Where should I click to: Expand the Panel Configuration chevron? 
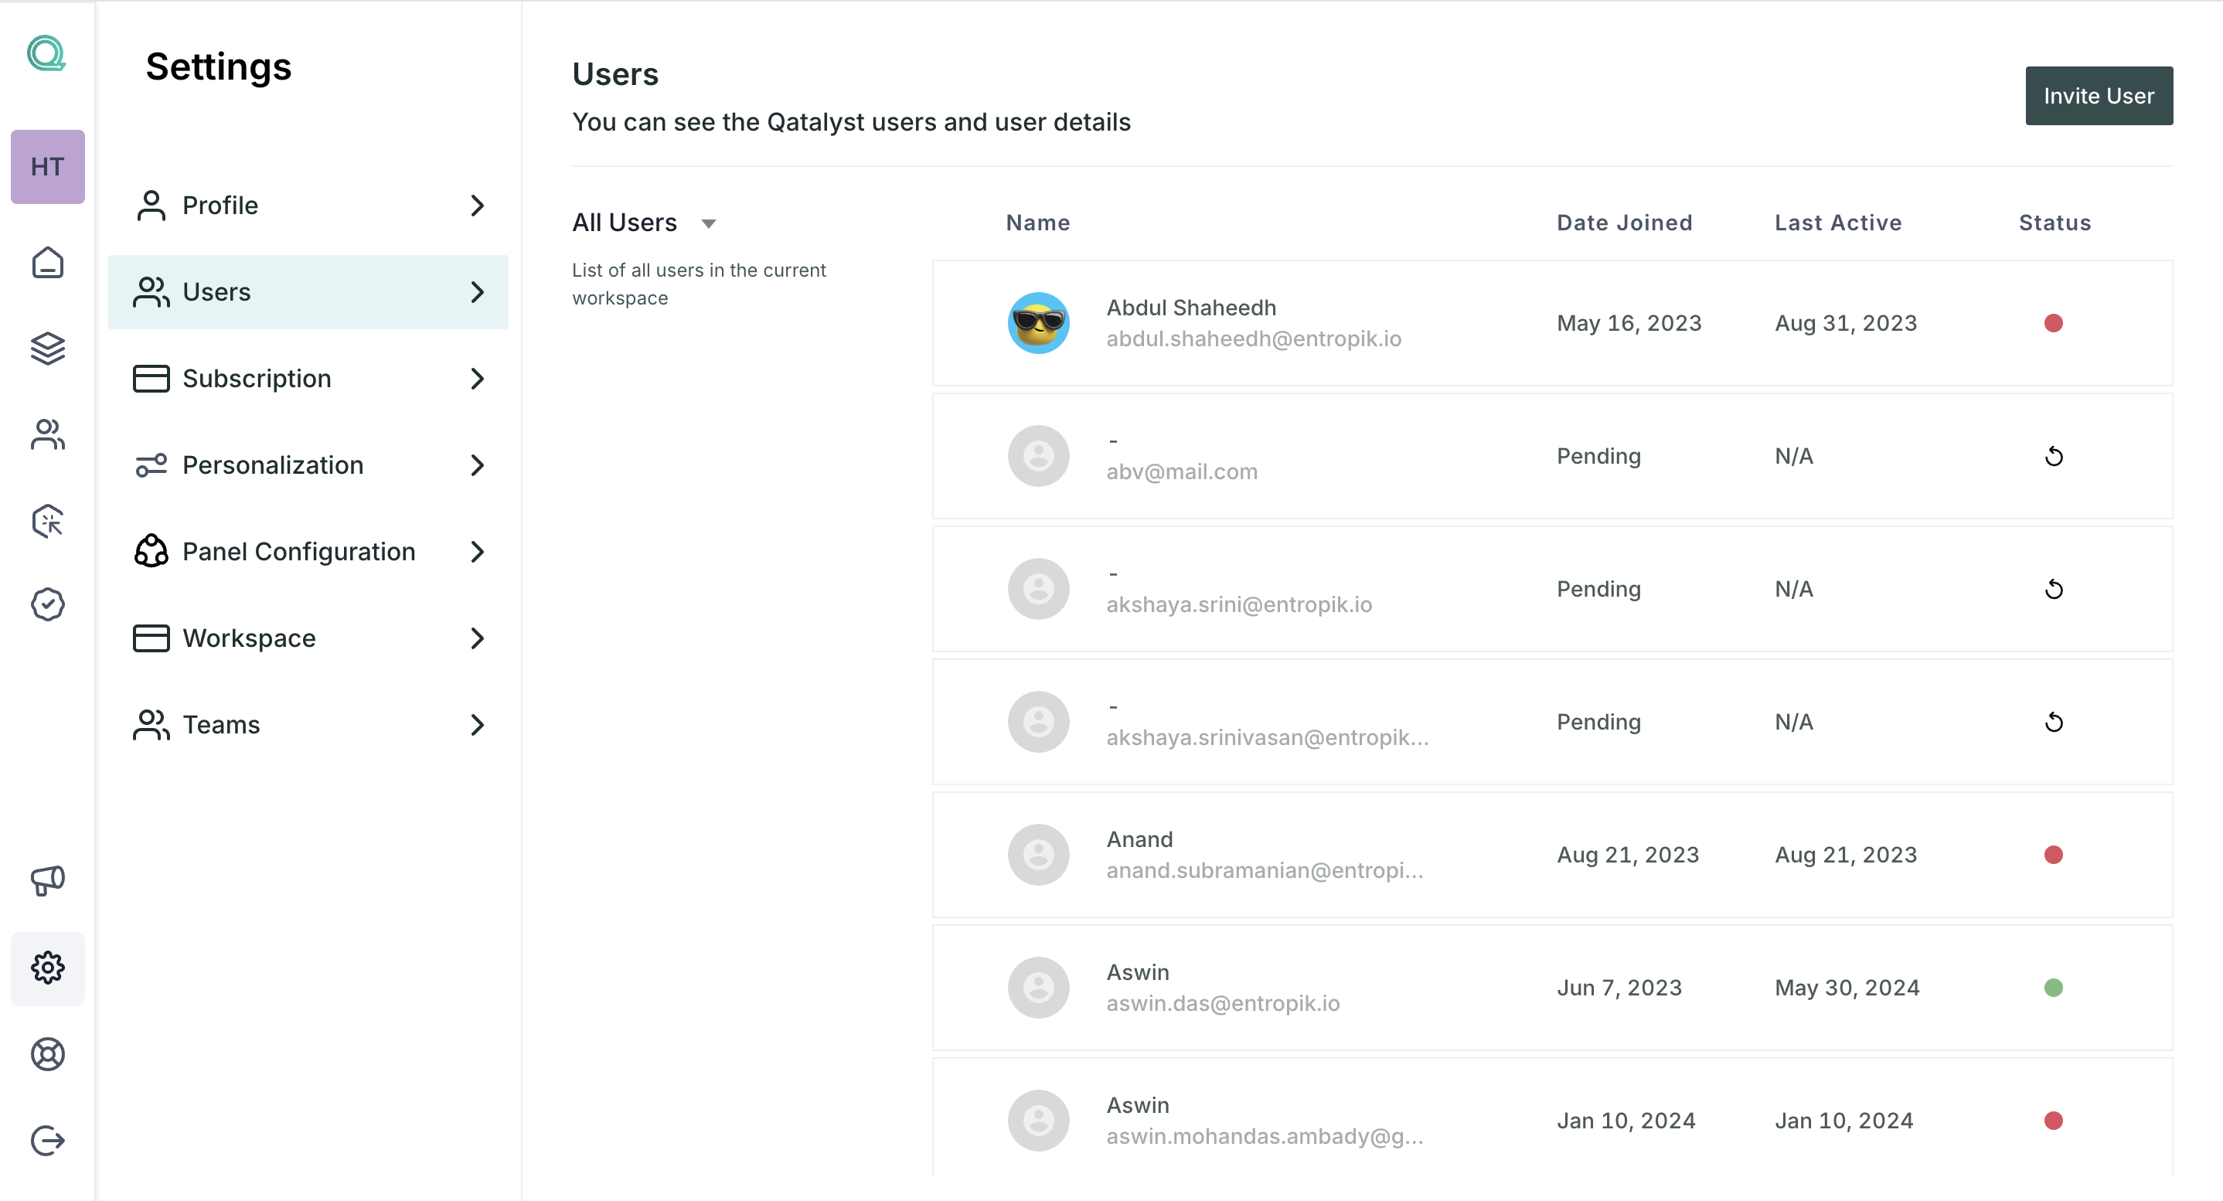(x=477, y=551)
